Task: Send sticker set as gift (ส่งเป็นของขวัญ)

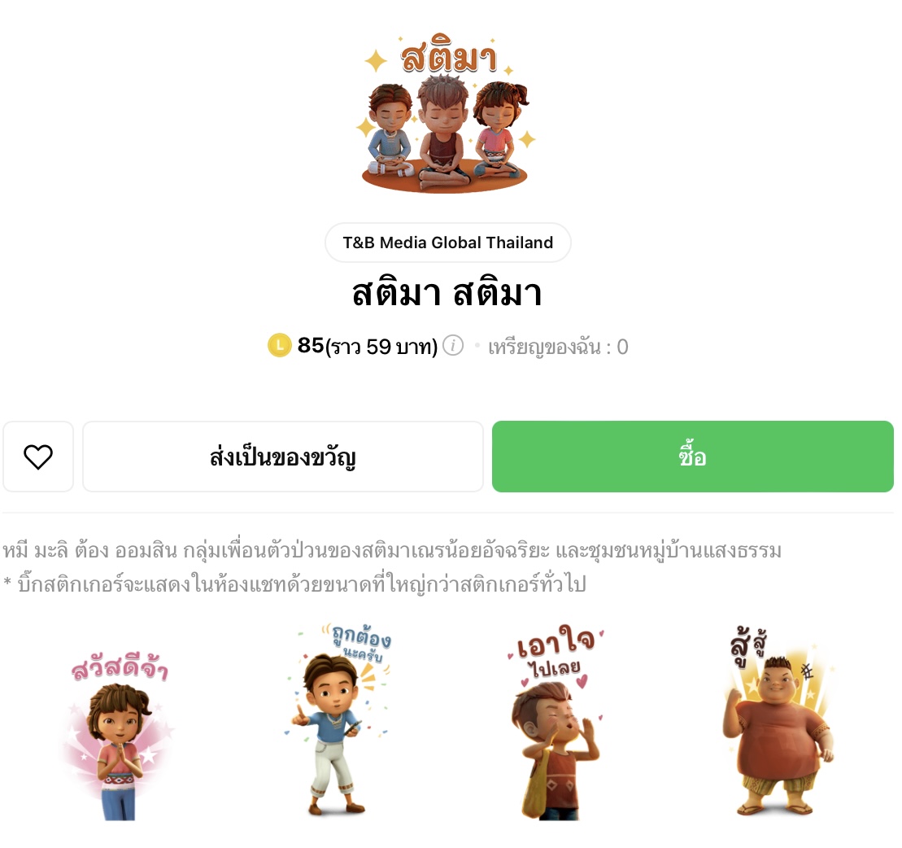Action: coord(282,457)
